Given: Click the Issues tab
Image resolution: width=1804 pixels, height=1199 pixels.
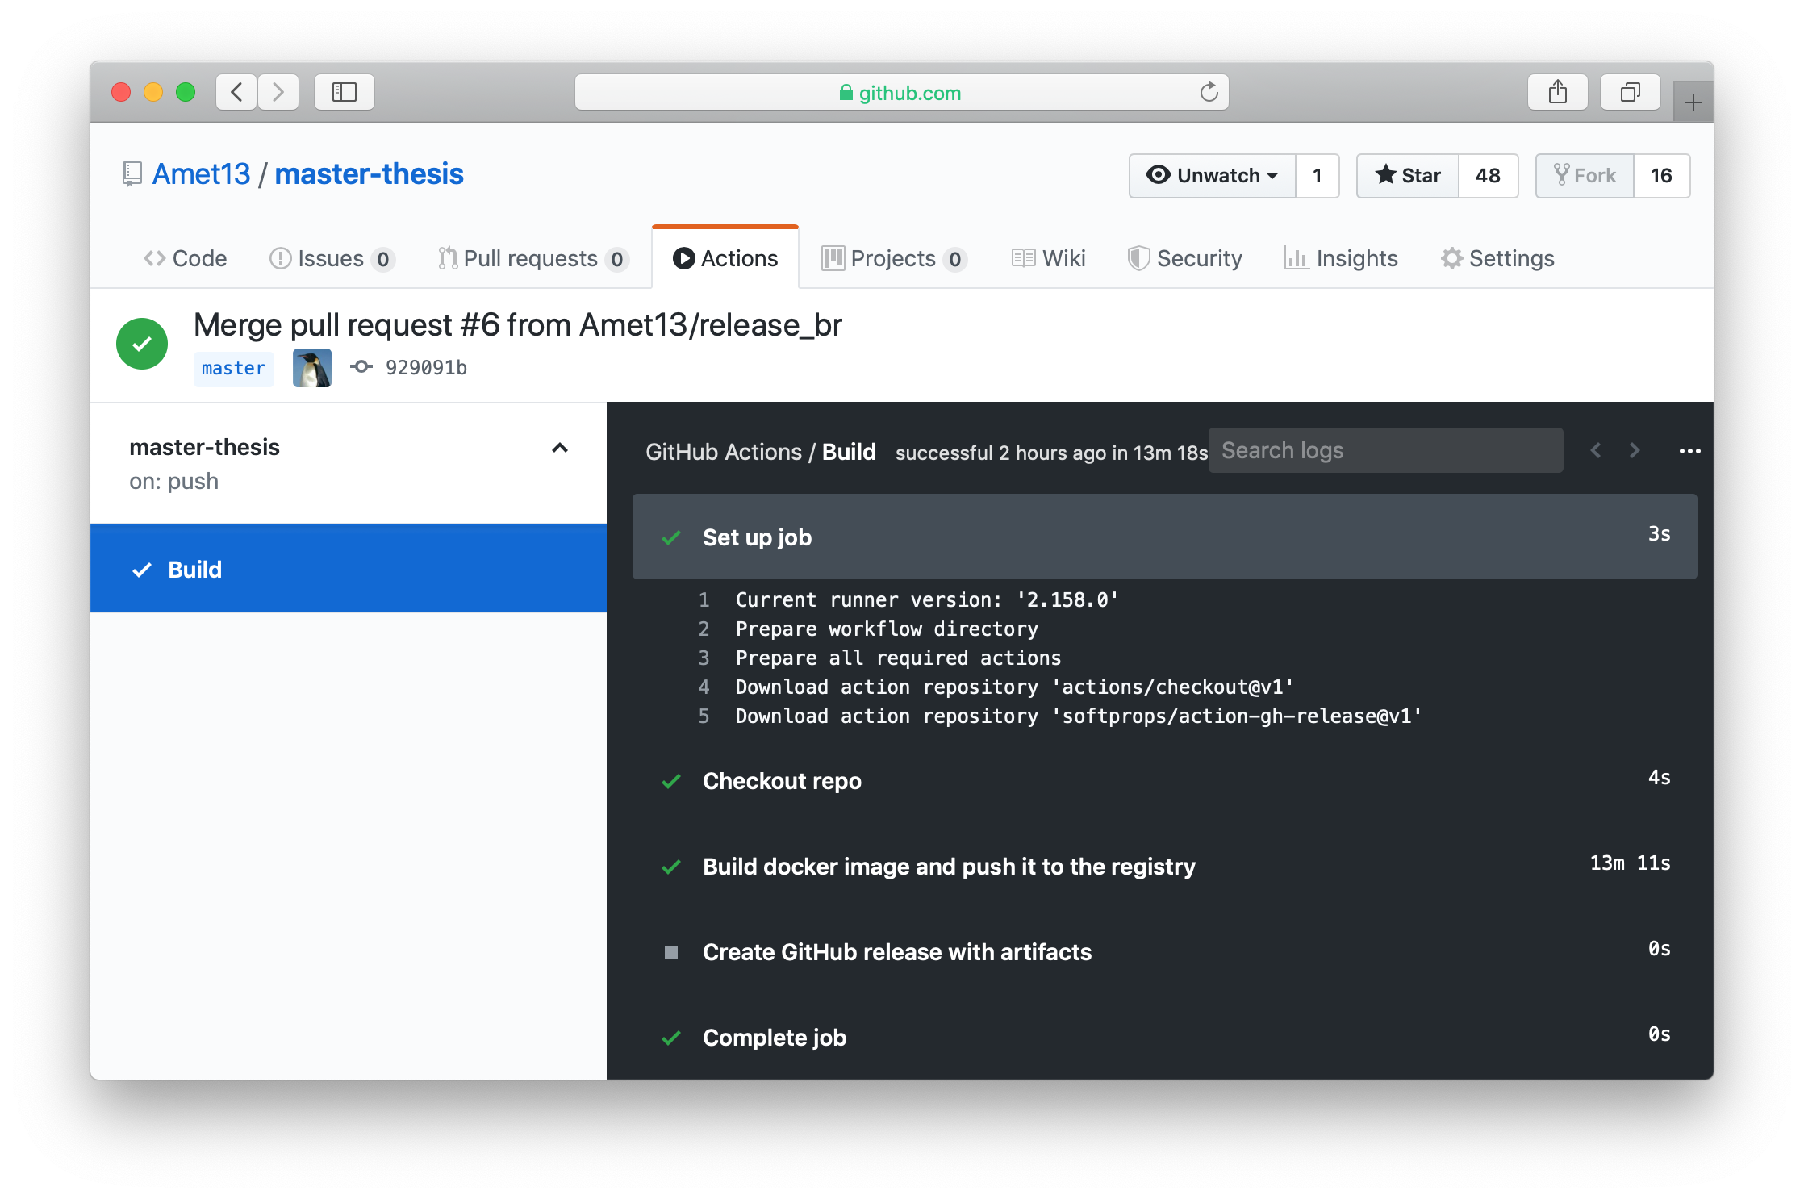Looking at the screenshot, I should coord(332,258).
